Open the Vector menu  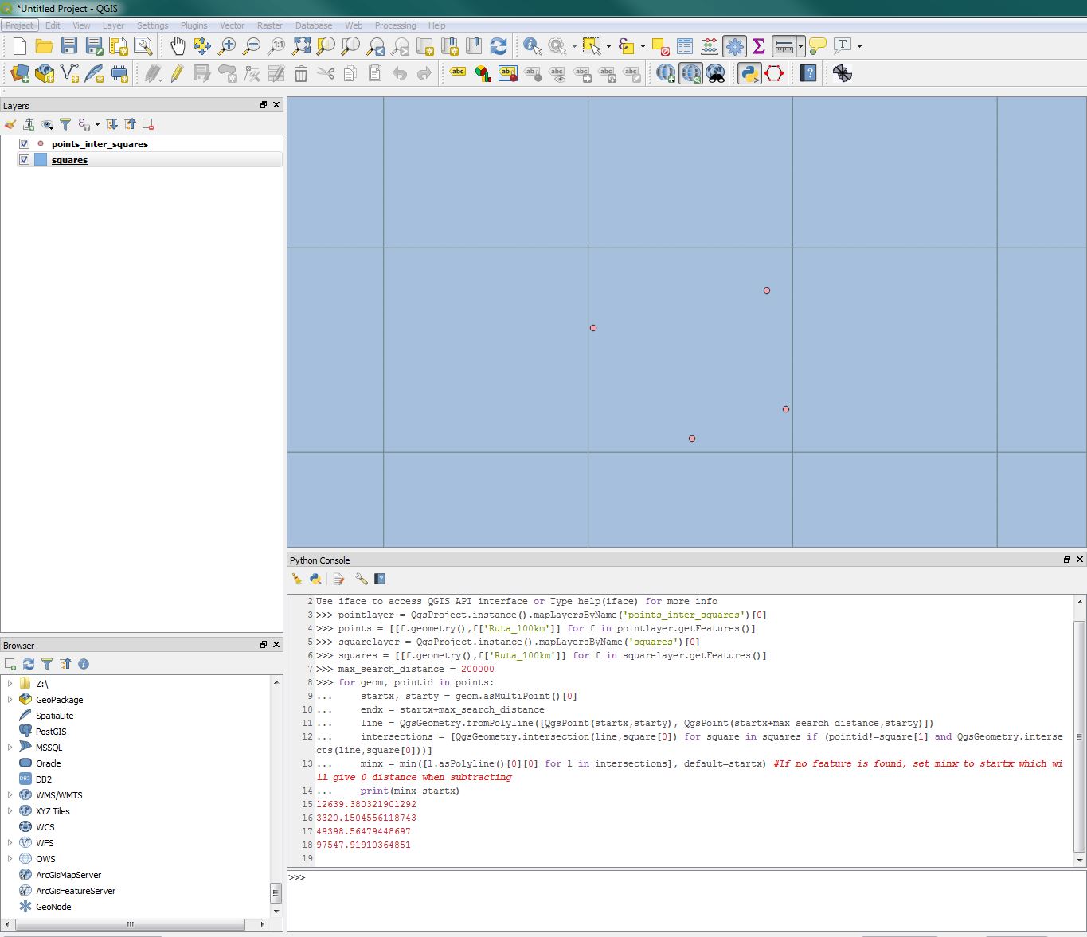(x=232, y=25)
